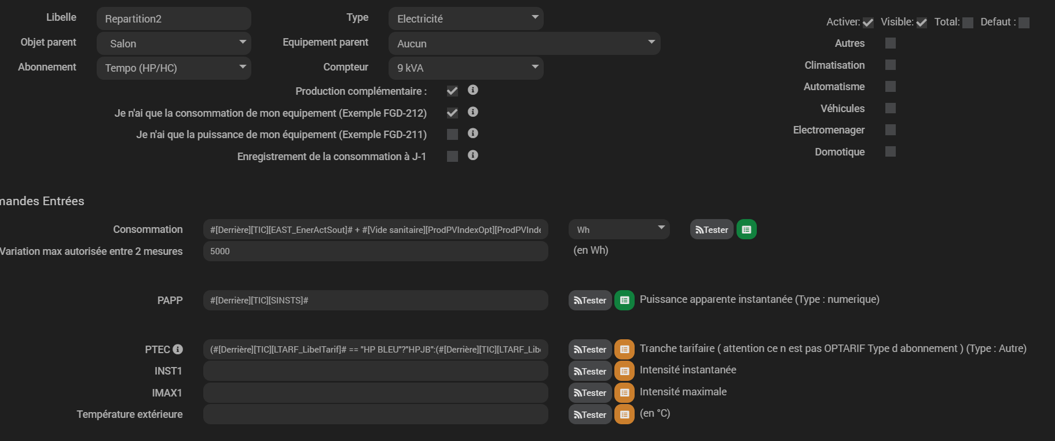Image resolution: width=1055 pixels, height=441 pixels.
Task: Click info icon next to Production complémentaire
Action: [x=473, y=90]
